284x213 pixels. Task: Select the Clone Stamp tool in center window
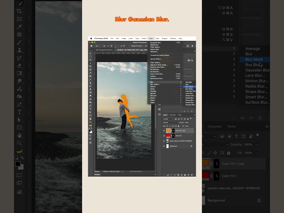click(91, 83)
